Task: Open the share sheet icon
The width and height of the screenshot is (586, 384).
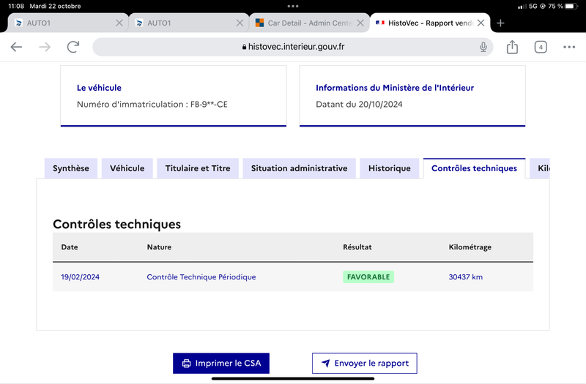Action: pos(512,47)
